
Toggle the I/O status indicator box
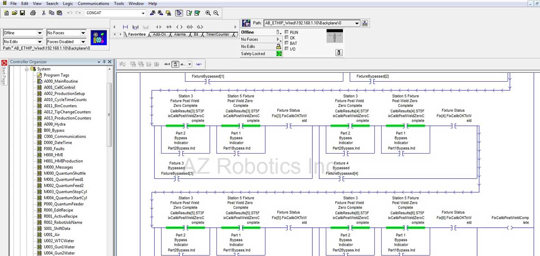[287, 49]
